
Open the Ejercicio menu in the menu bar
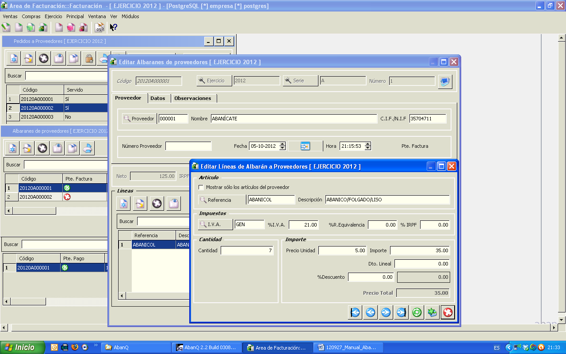[x=54, y=16]
